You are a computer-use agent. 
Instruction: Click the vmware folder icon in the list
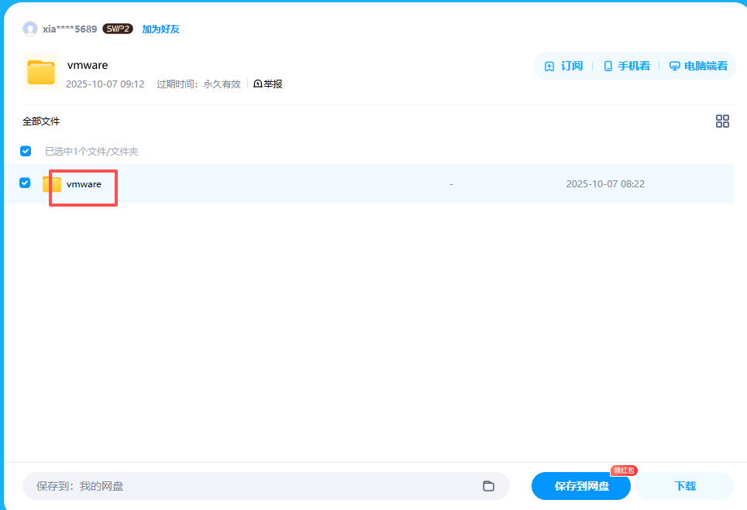tap(52, 183)
